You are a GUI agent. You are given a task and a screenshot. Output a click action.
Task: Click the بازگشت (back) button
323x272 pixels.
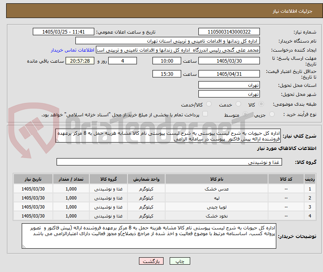(151, 261)
